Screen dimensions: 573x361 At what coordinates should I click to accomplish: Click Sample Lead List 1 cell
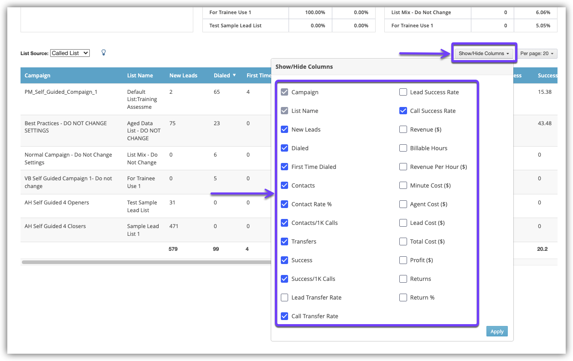coord(143,230)
